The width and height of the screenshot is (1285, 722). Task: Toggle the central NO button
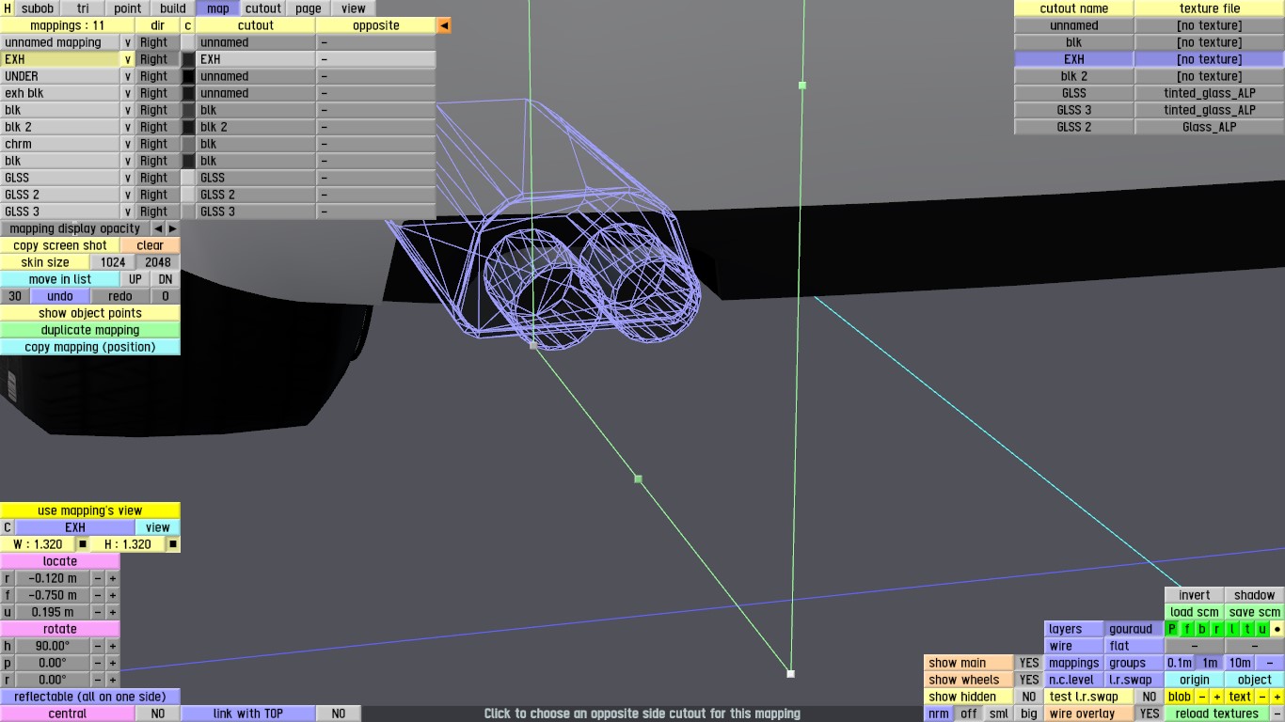(158, 714)
